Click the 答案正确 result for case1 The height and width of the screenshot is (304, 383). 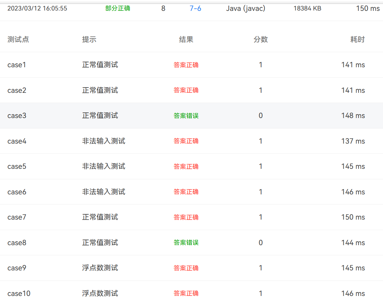pyautogui.click(x=186, y=65)
